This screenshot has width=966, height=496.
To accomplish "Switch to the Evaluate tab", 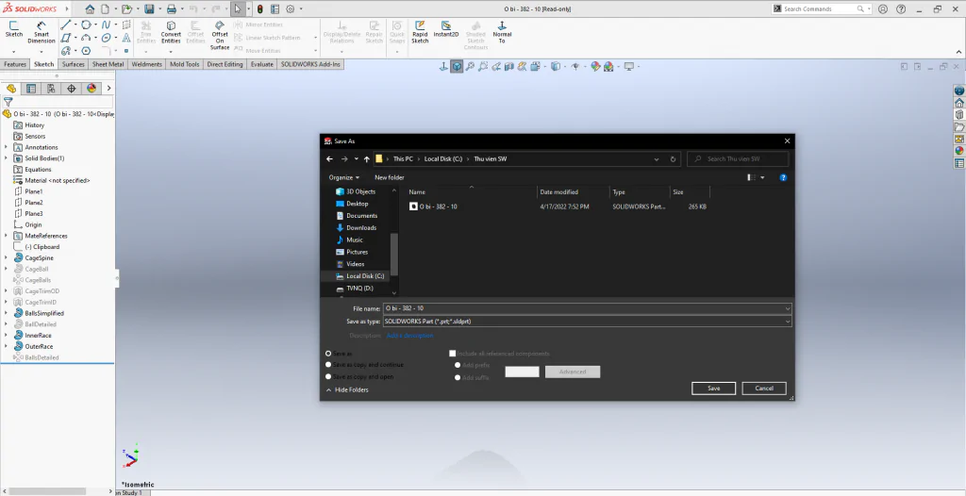I will (262, 64).
